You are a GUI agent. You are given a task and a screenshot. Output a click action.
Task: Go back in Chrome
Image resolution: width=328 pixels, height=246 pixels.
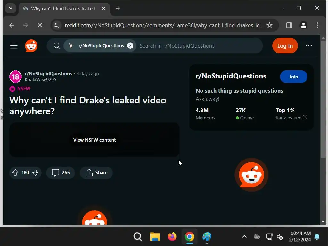pyautogui.click(x=12, y=25)
